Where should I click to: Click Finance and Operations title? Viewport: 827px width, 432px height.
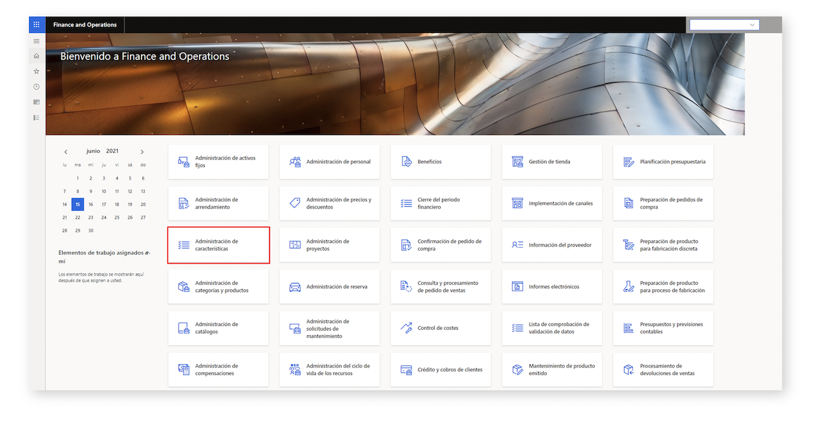tap(85, 25)
